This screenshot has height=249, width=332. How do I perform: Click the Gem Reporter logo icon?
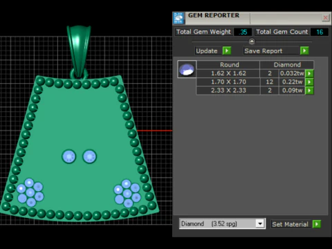click(x=178, y=18)
